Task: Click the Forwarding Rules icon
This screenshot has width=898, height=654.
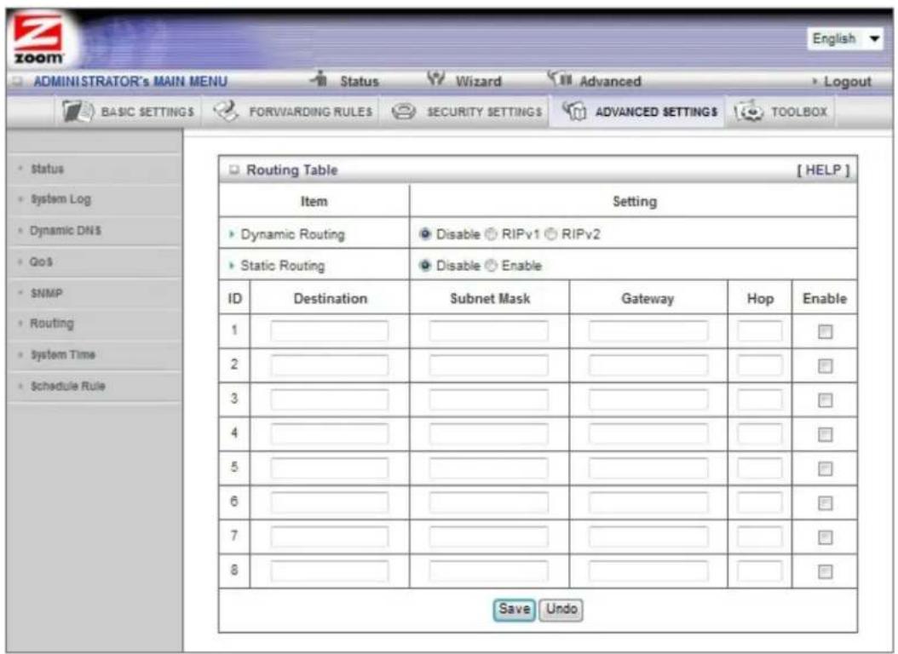Action: click(x=227, y=111)
